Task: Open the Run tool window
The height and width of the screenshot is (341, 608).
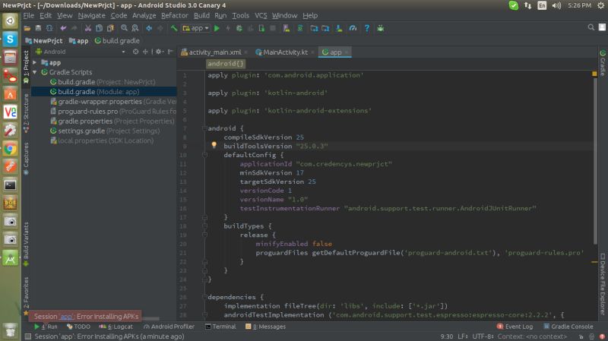Action: click(x=46, y=327)
